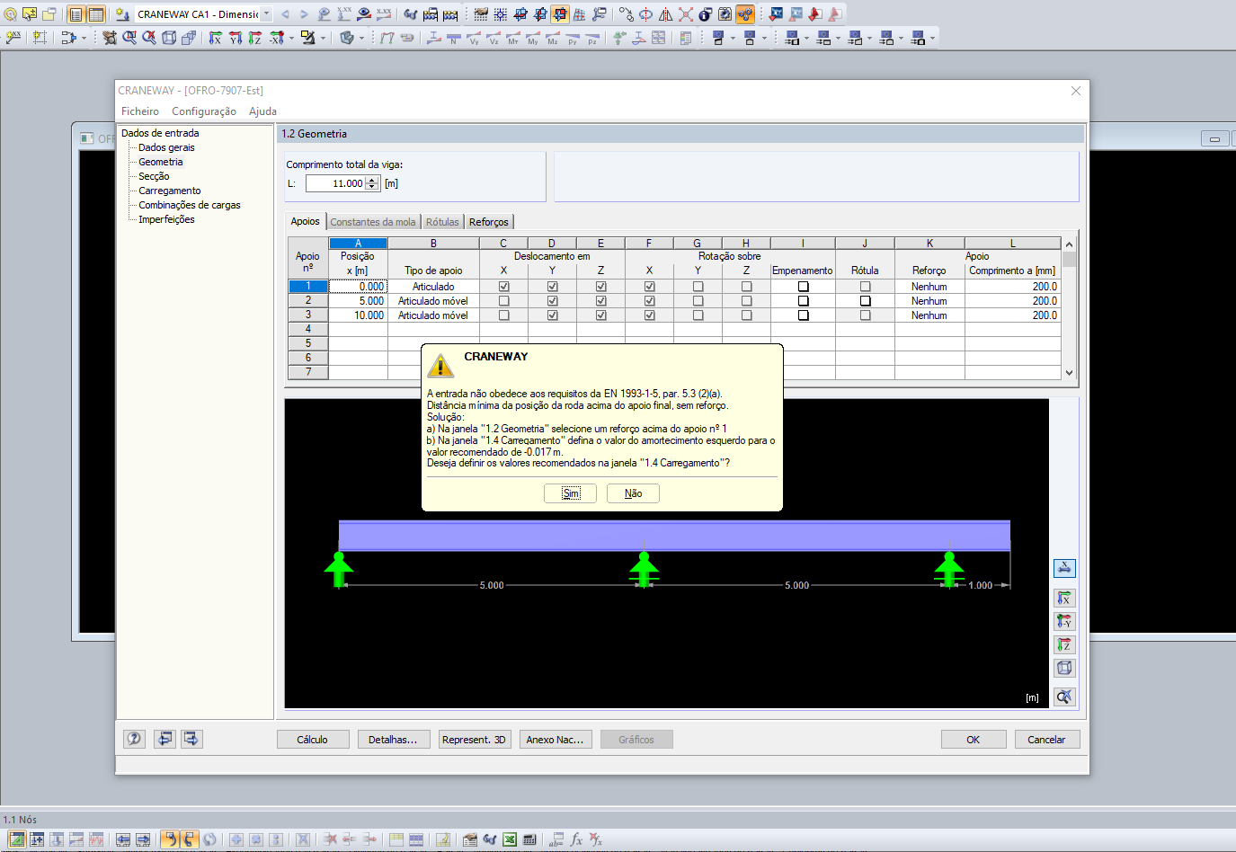
Task: Click the negative Y-axis view icon beside the diagram
Action: (x=1064, y=621)
